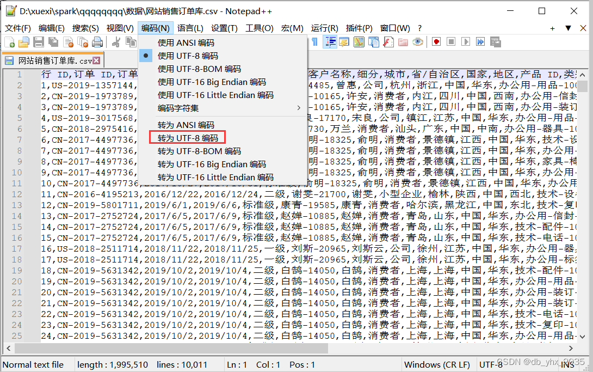Screen dimensions: 593x372
Task: Click the horizontal scrollbar right arrow
Action: click(x=571, y=348)
